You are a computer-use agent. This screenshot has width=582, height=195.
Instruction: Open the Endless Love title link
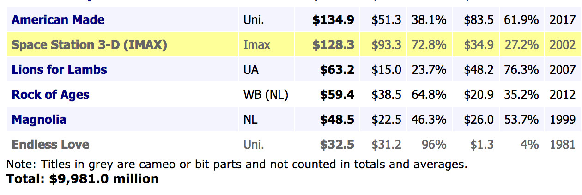(x=51, y=145)
